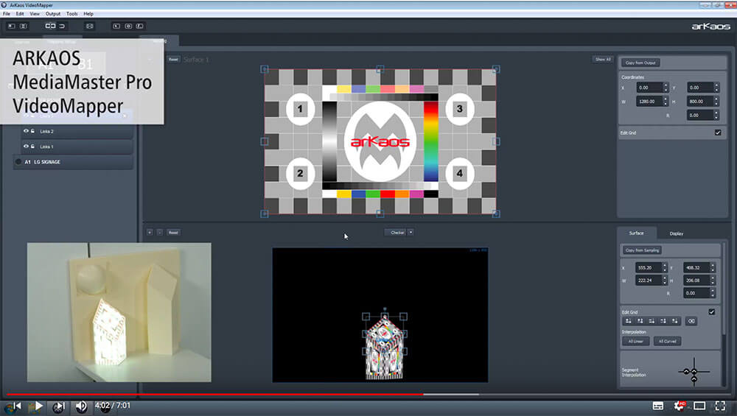Click the first toolbar icon below File menu
The width and height of the screenshot is (737, 416).
click(x=12, y=26)
